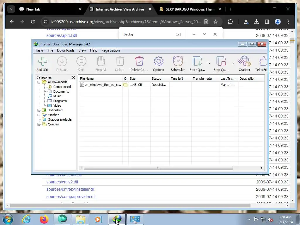This screenshot has height=225, width=300.
Task: Select the Compressed category
Action: pos(62,87)
